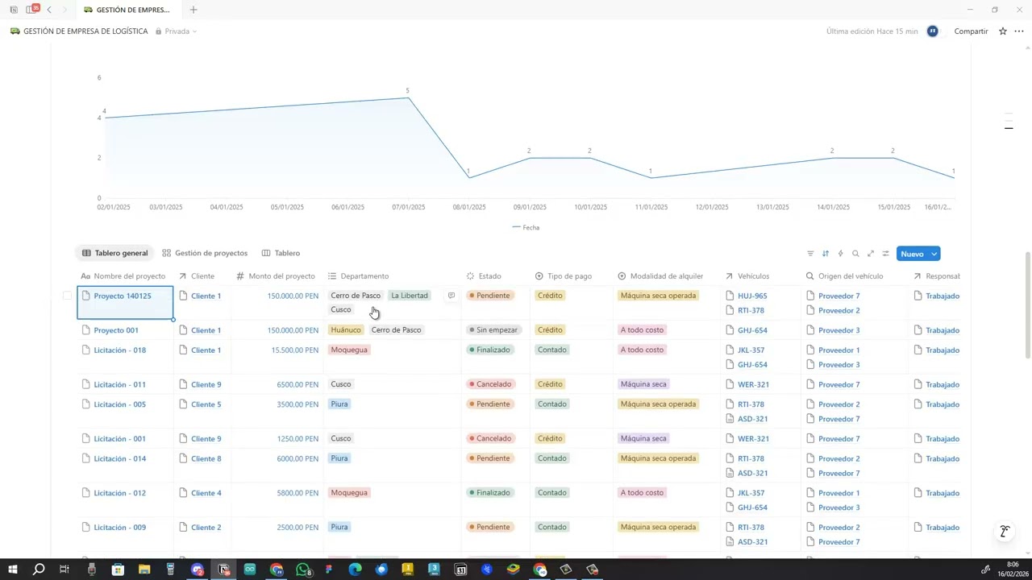Click the page vertical scrollbar
The width and height of the screenshot is (1032, 580).
[x=1027, y=306]
